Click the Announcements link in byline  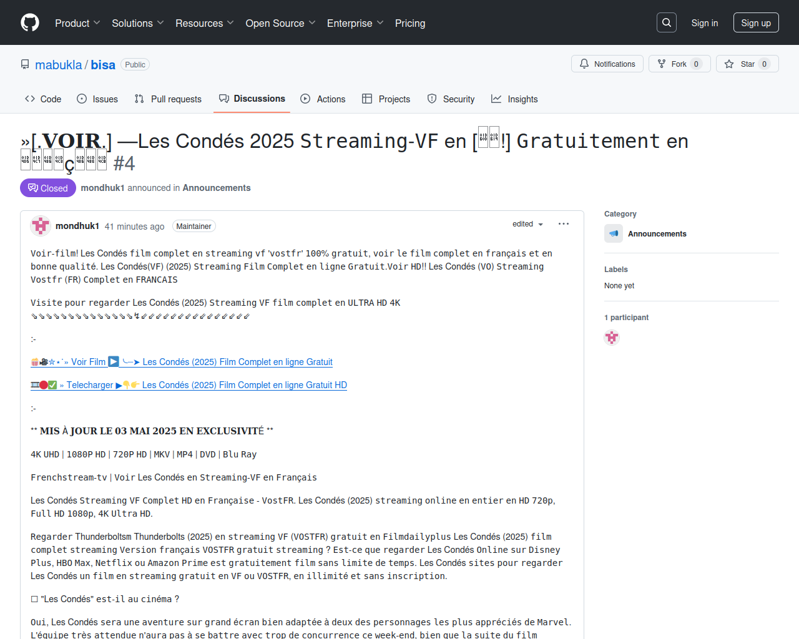[x=217, y=188]
